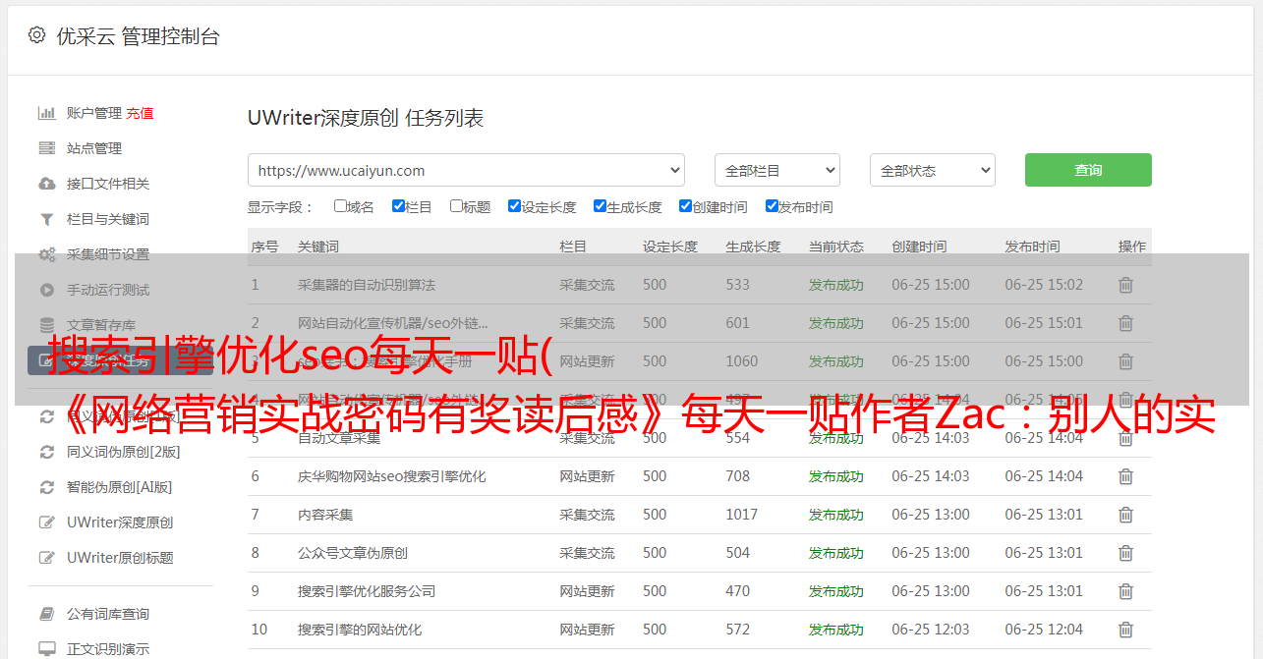1263x659 pixels.
Task: Click the refresh icon for 智能伪原创[AI版]
Action: click(x=46, y=487)
